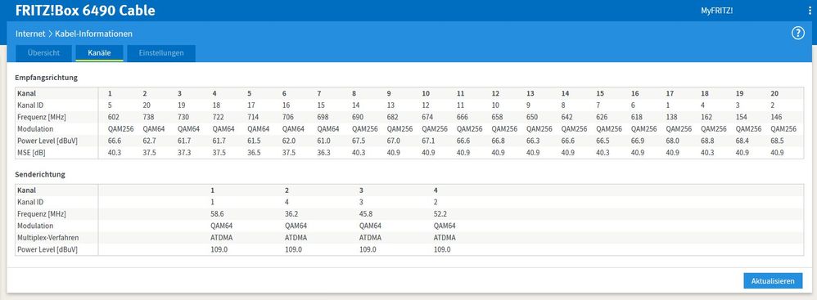The height and width of the screenshot is (300, 817).
Task: Open the MyFRITZ! link
Action: tap(716, 11)
